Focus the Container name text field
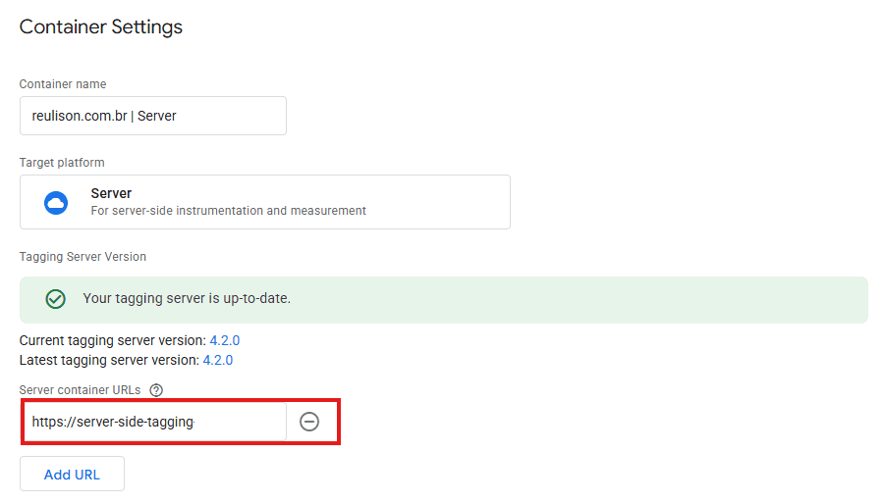The width and height of the screenshot is (885, 503). tap(152, 116)
